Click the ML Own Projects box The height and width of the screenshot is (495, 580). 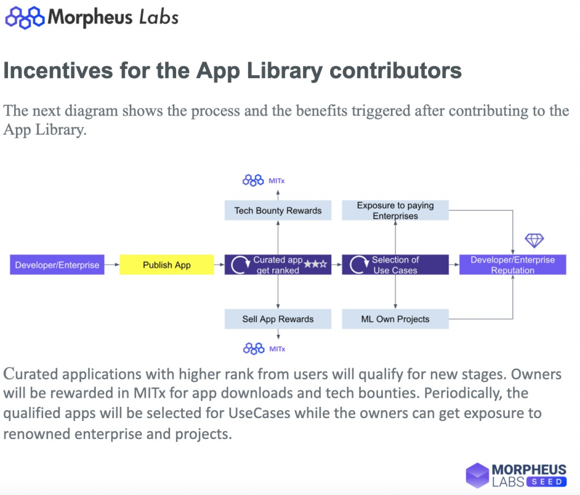click(x=395, y=319)
